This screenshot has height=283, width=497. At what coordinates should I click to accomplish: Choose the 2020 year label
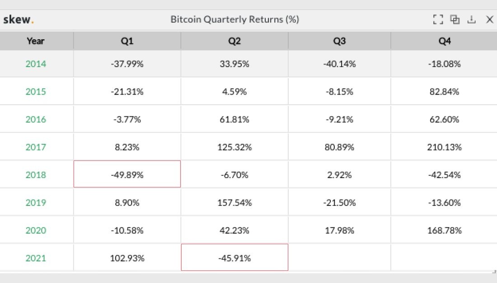(x=36, y=231)
